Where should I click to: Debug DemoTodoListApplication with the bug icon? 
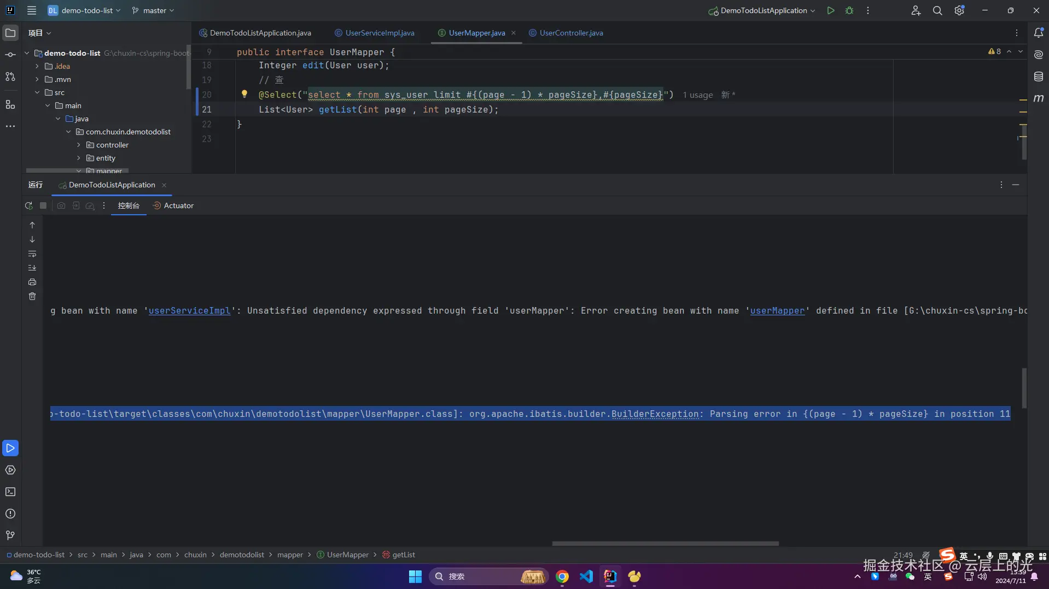point(849,10)
